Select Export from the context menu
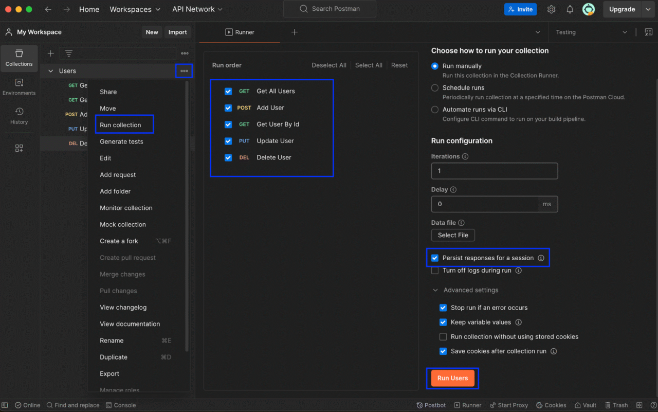 click(109, 374)
